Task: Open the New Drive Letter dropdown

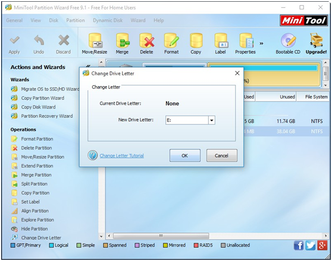Action: point(212,120)
